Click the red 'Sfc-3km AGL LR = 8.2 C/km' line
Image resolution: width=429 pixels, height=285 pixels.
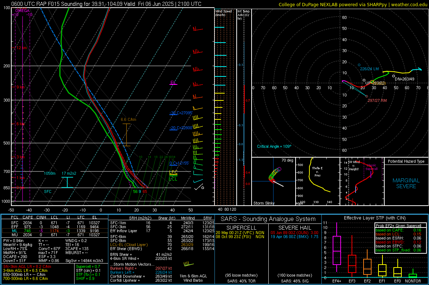pos(27,266)
